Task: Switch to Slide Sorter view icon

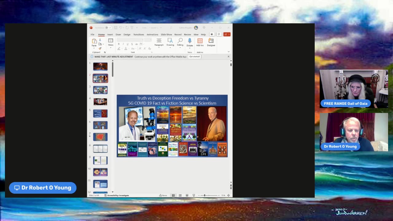Action: (x=180, y=195)
